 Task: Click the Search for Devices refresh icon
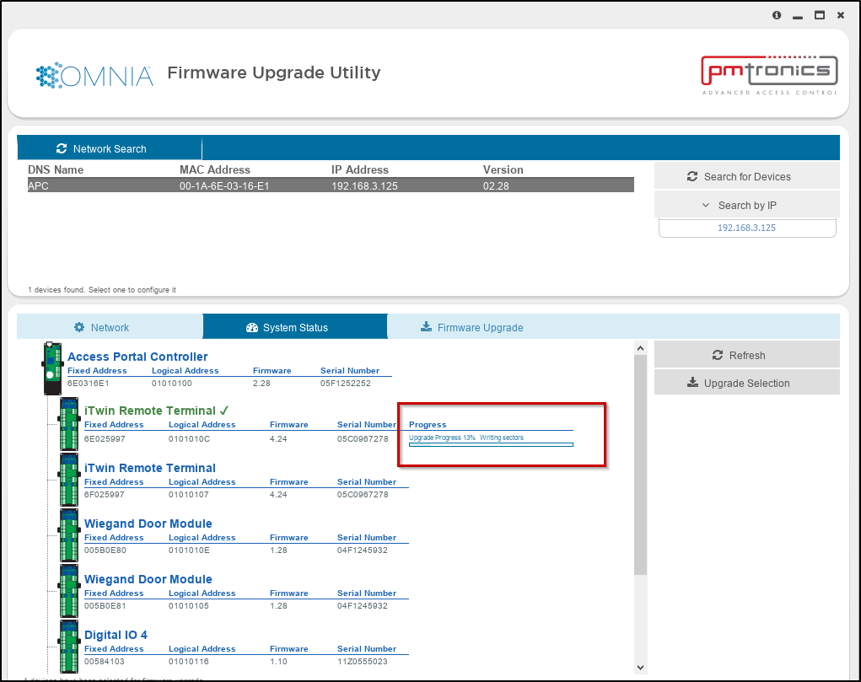coord(692,176)
